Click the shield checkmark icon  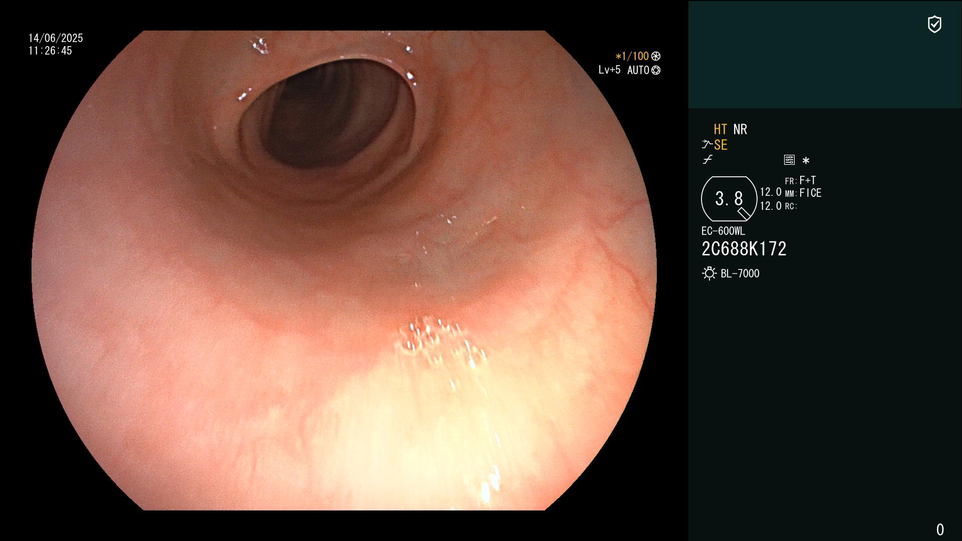click(934, 24)
